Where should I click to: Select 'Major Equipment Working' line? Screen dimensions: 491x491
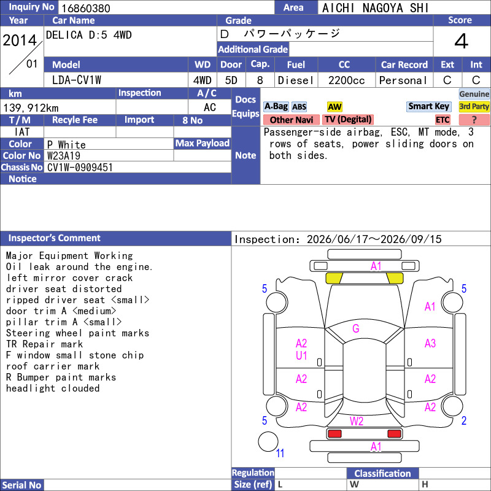tap(69, 255)
